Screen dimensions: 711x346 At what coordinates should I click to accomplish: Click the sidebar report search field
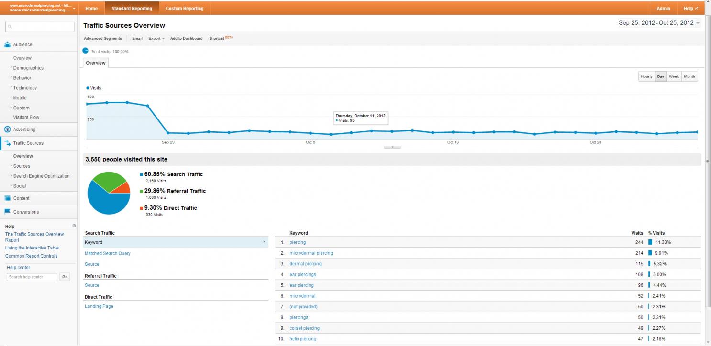click(39, 27)
